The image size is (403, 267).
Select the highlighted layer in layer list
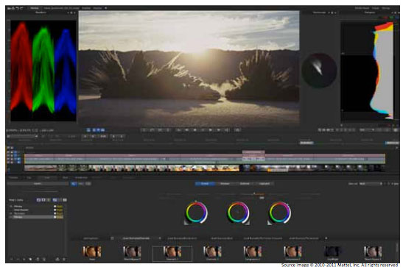pyautogui.click(x=32, y=217)
